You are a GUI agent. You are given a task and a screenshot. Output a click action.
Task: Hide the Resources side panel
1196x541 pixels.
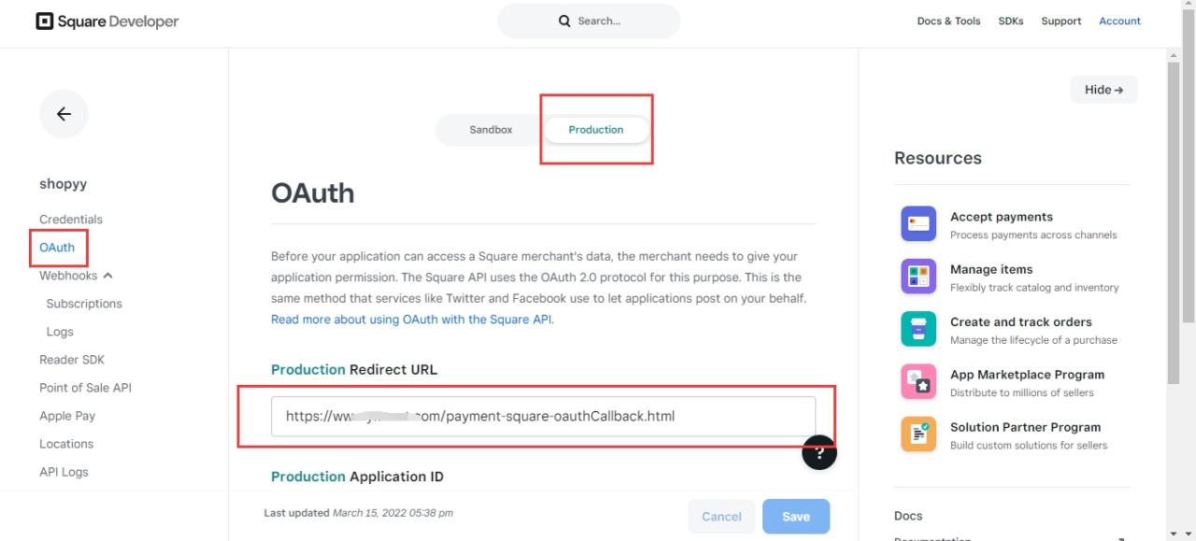[1103, 90]
